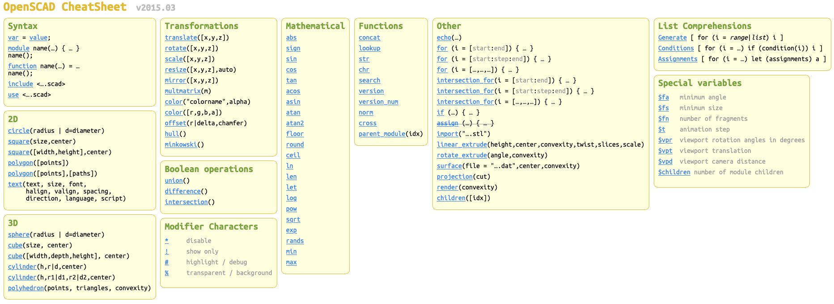Screen dimensions: 834x304
Task: Click the linear_extrude link
Action: pyautogui.click(x=461, y=145)
